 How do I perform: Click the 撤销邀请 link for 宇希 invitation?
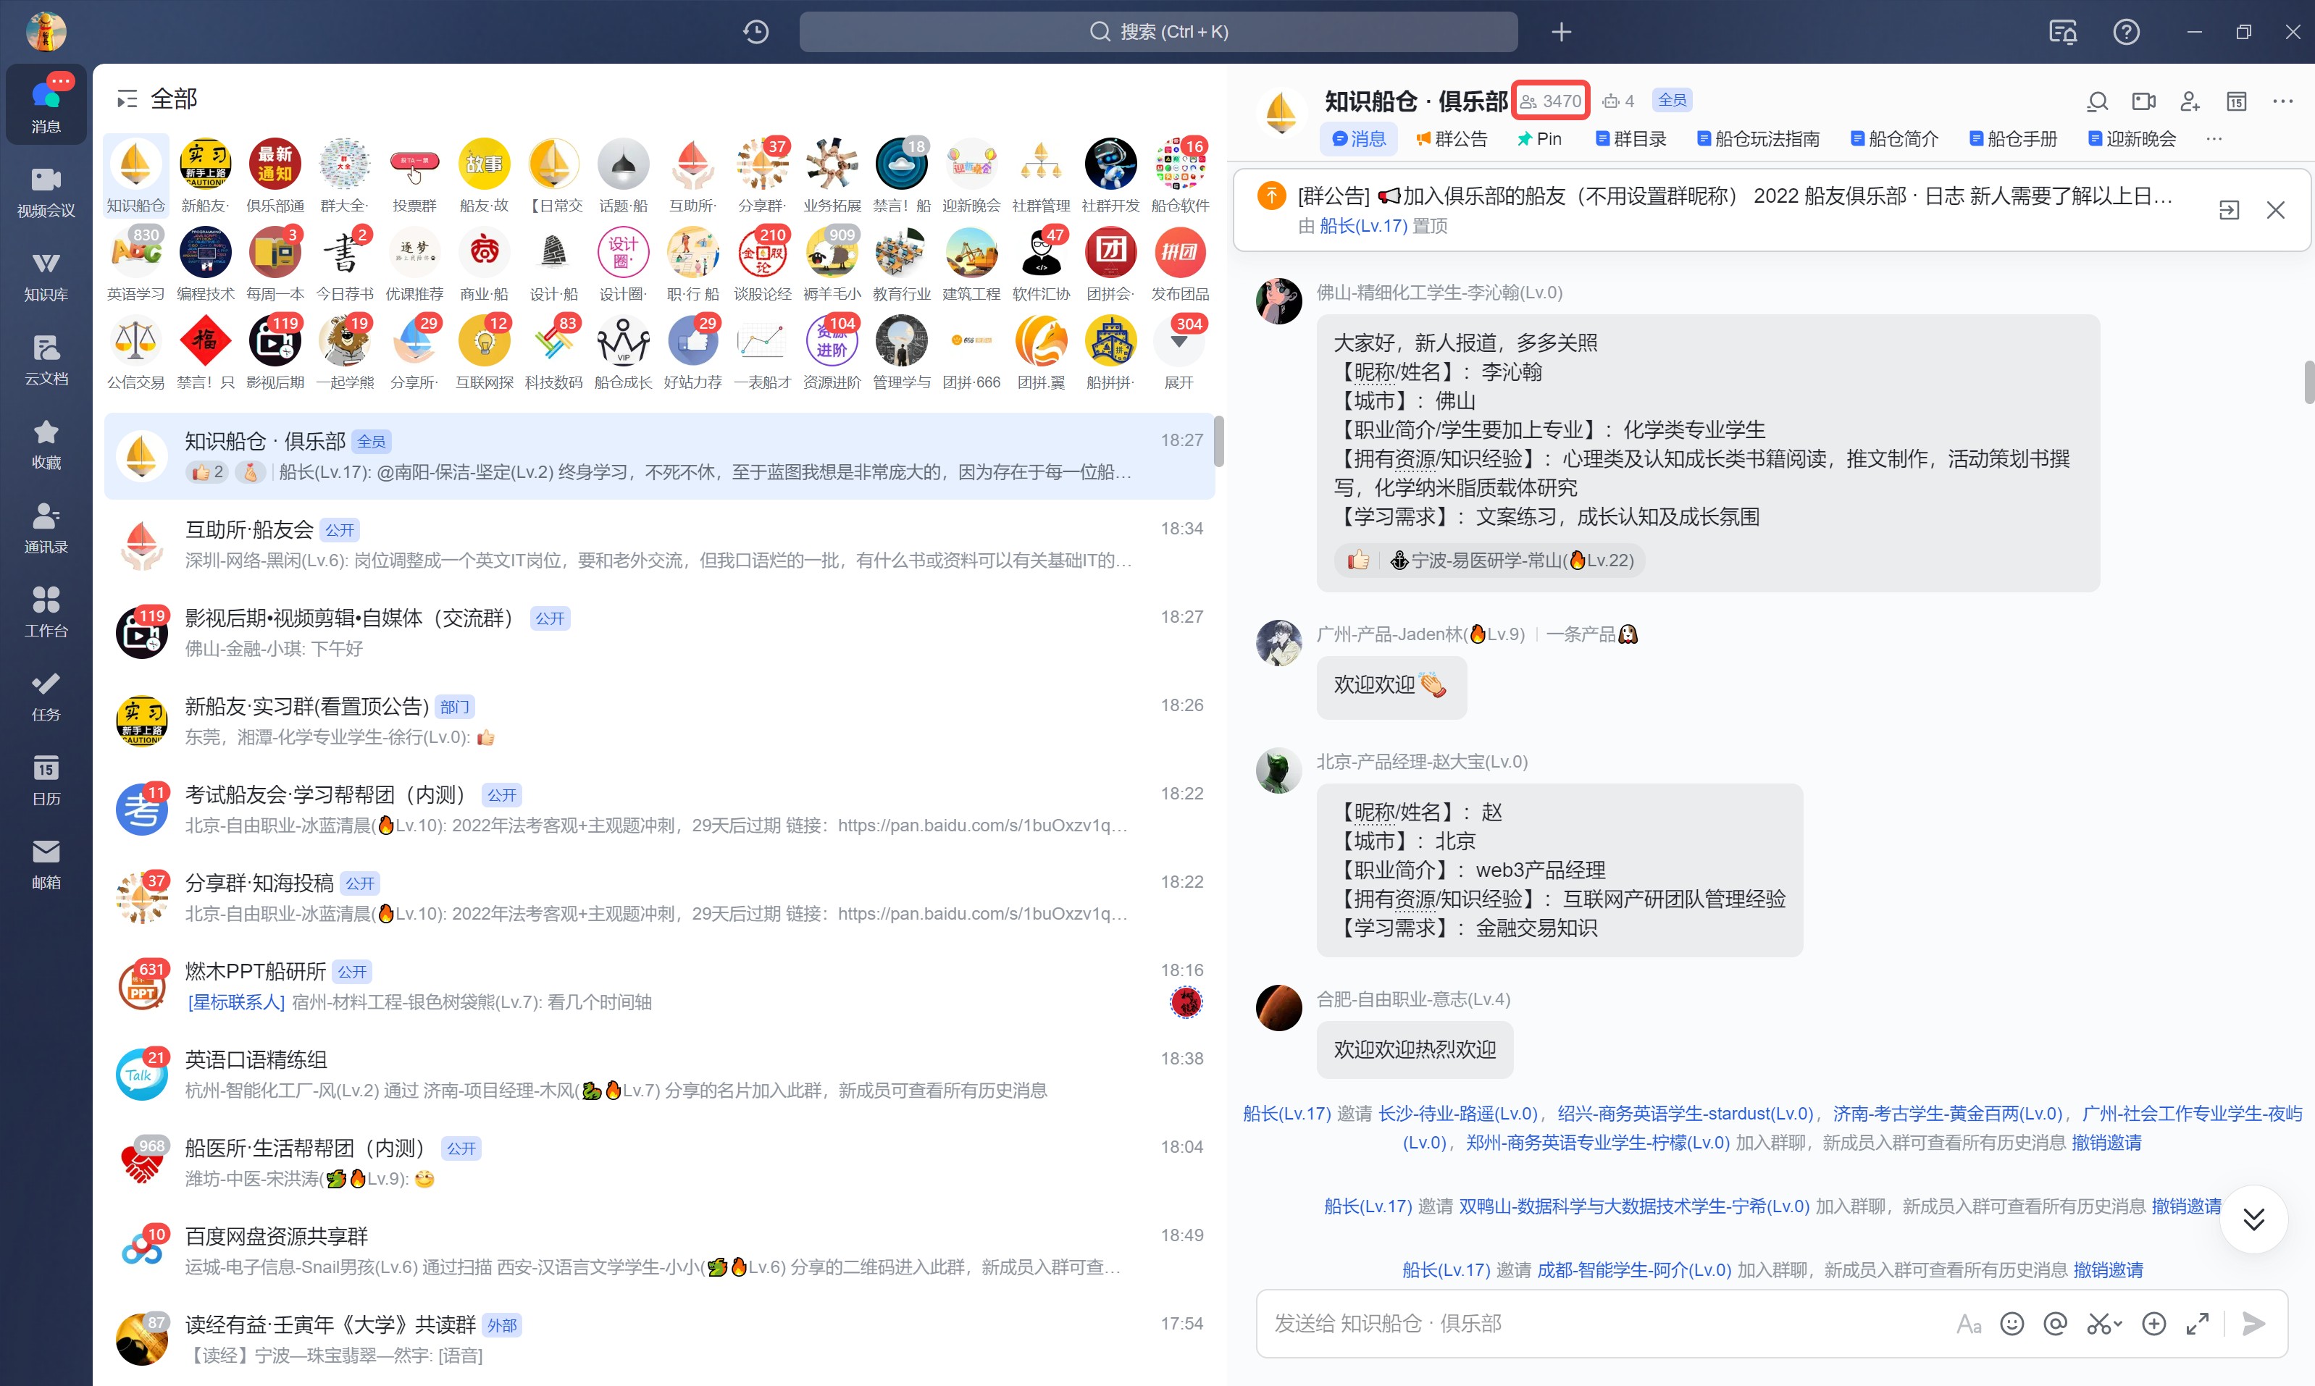click(x=2186, y=1206)
